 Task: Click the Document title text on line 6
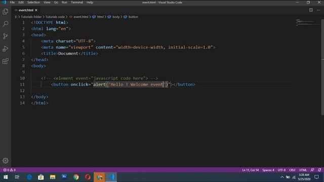point(68,53)
